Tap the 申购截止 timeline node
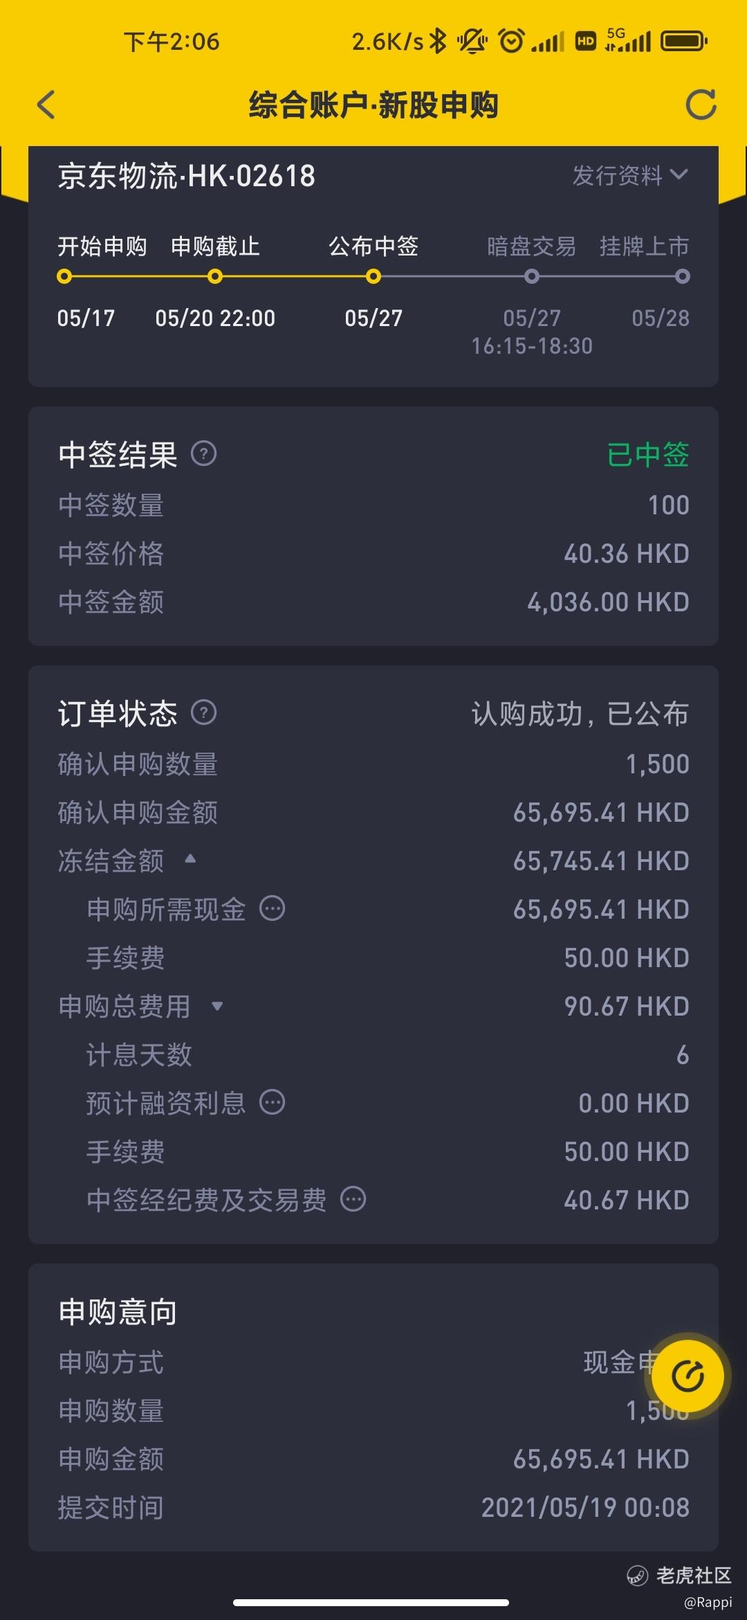The image size is (747, 1620). pyautogui.click(x=215, y=277)
